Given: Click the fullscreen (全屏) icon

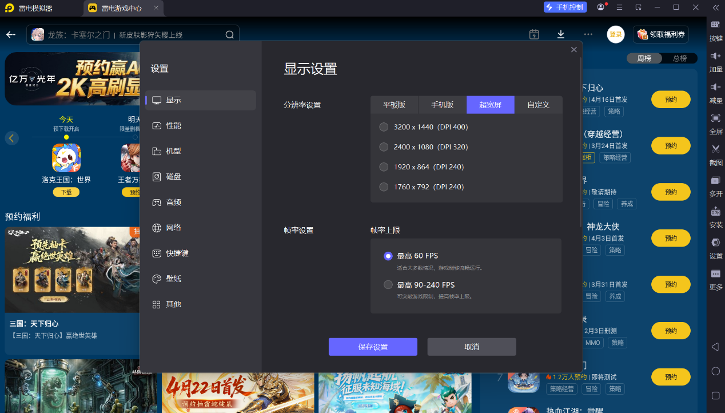Looking at the screenshot, I should [x=715, y=118].
